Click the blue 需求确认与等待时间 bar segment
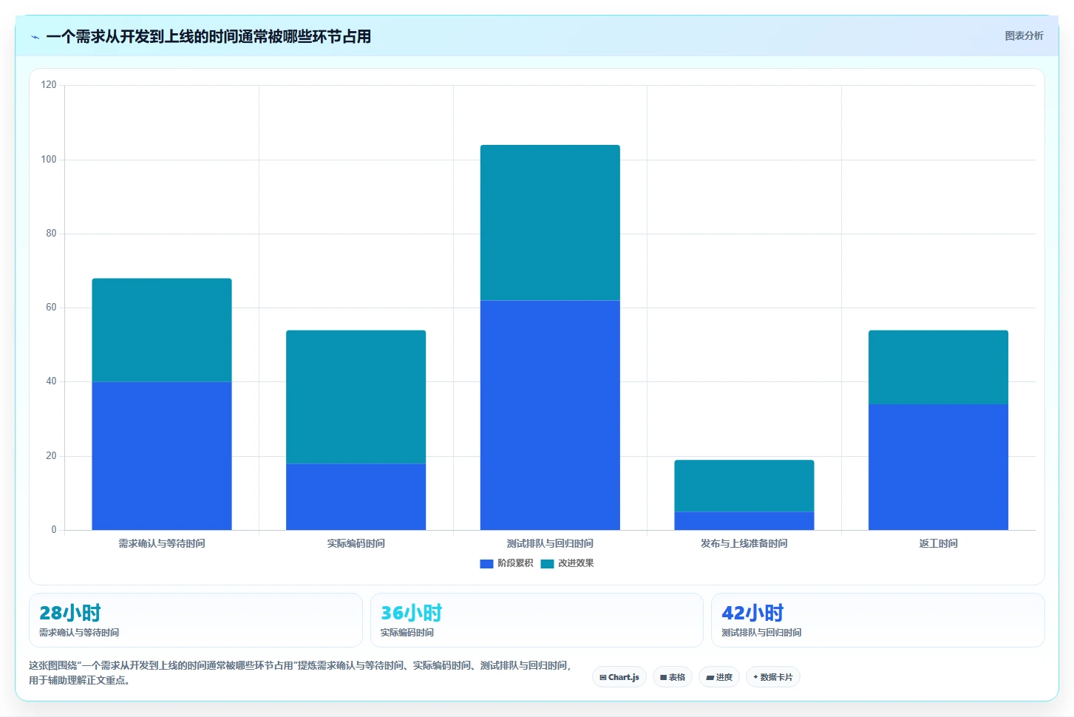Screen dimensions: 1074x717 pos(162,456)
